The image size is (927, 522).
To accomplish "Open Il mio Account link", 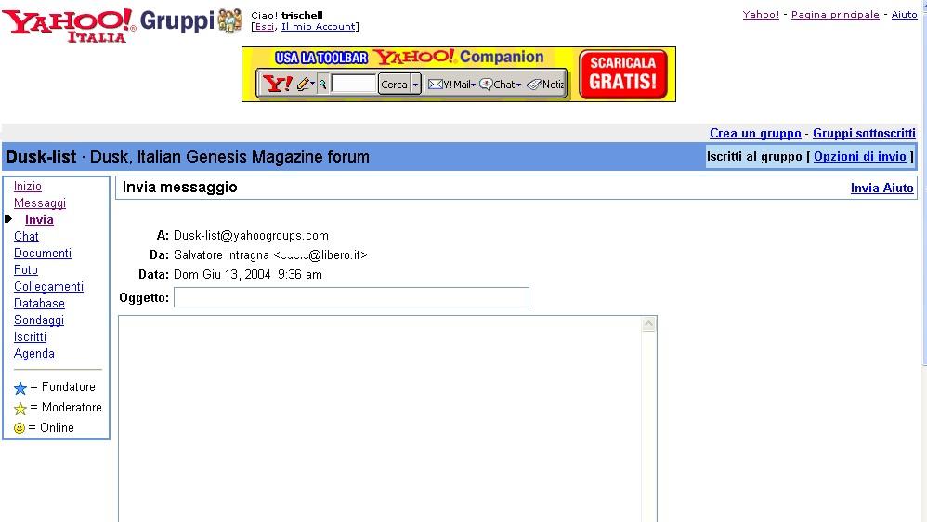I will 318,27.
